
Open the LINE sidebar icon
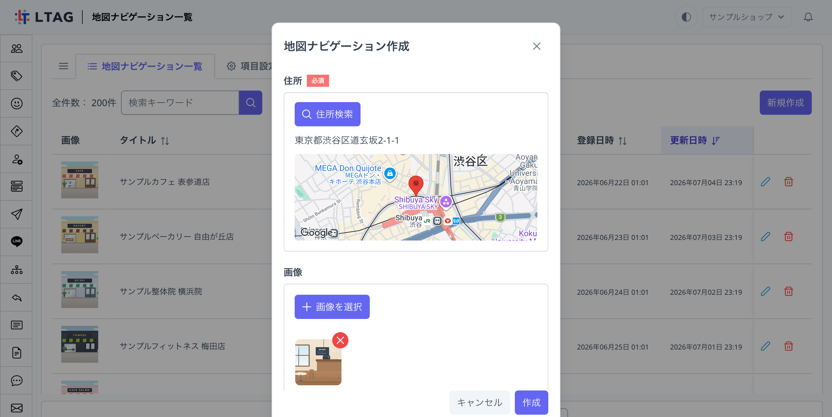point(16,242)
